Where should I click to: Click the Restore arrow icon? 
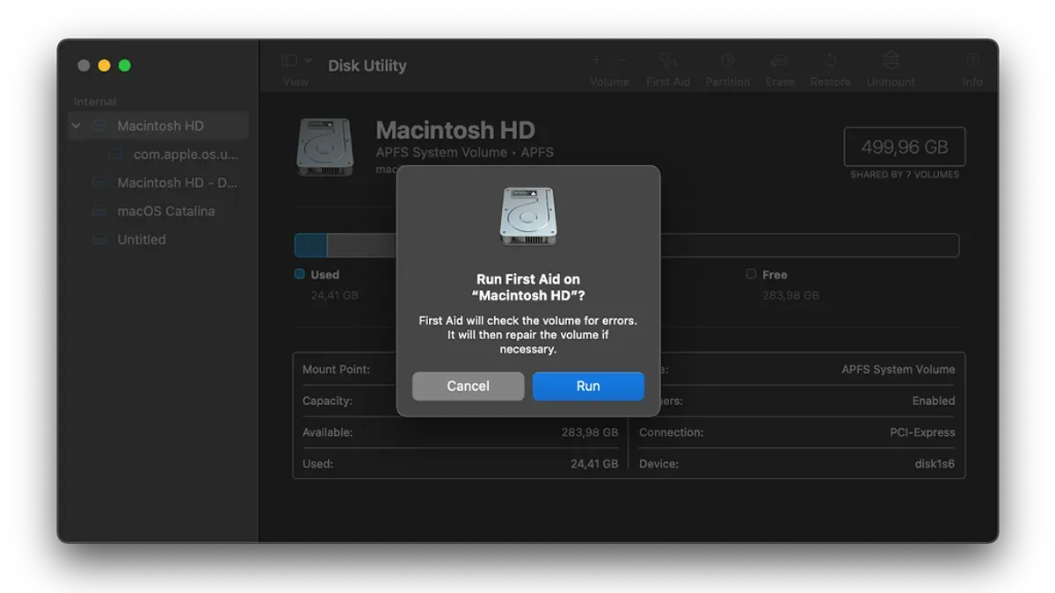click(830, 61)
